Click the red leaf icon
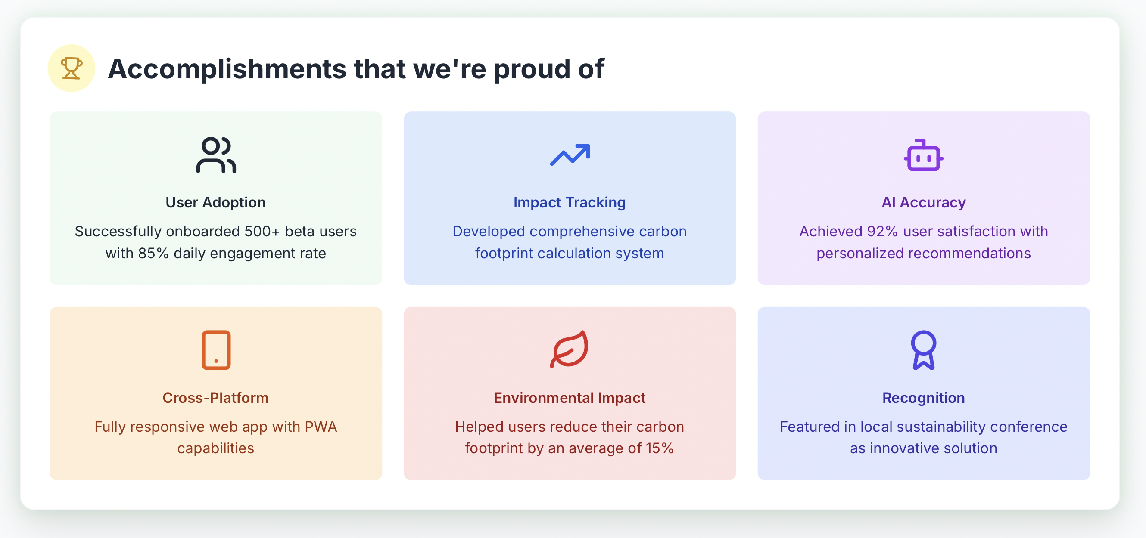This screenshot has width=1146, height=538. pyautogui.click(x=570, y=349)
